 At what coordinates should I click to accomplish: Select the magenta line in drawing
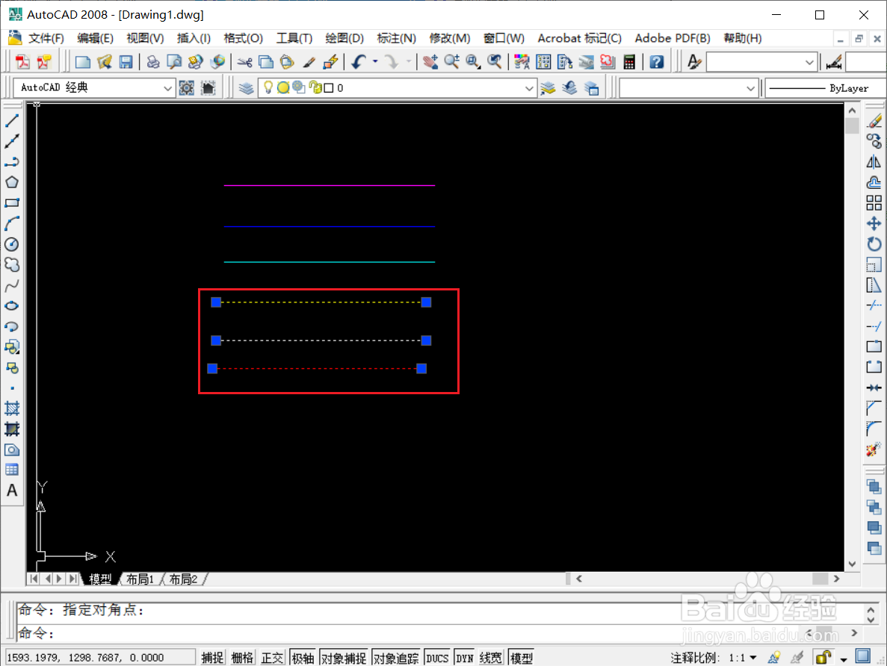tap(330, 185)
